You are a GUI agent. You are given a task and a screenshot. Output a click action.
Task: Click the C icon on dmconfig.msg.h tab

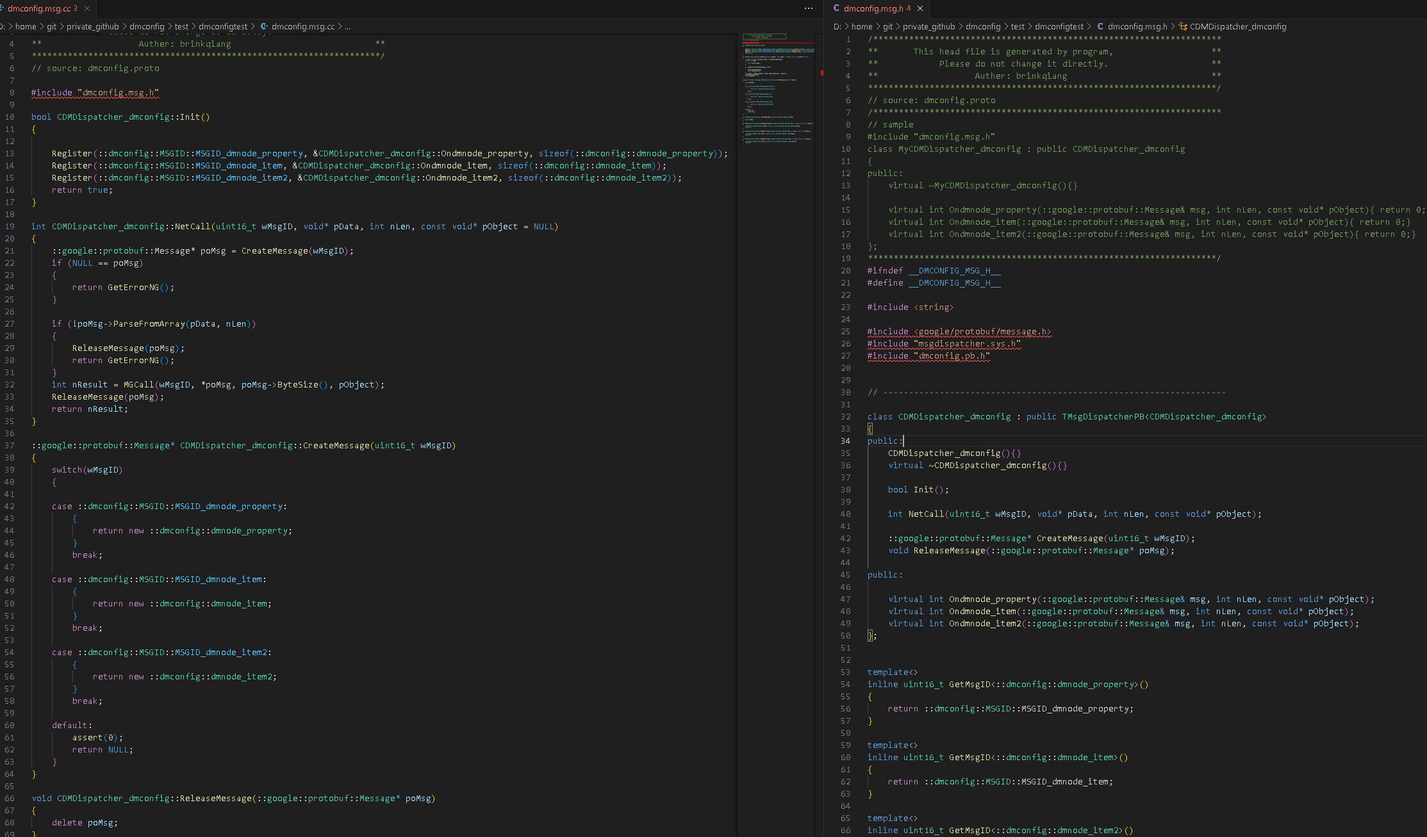[x=836, y=9]
